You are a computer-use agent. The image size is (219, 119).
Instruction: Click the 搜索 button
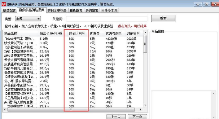[163, 18]
